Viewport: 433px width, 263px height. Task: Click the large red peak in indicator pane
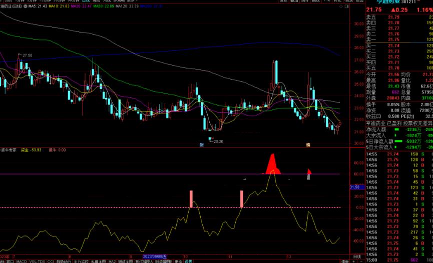point(273,164)
